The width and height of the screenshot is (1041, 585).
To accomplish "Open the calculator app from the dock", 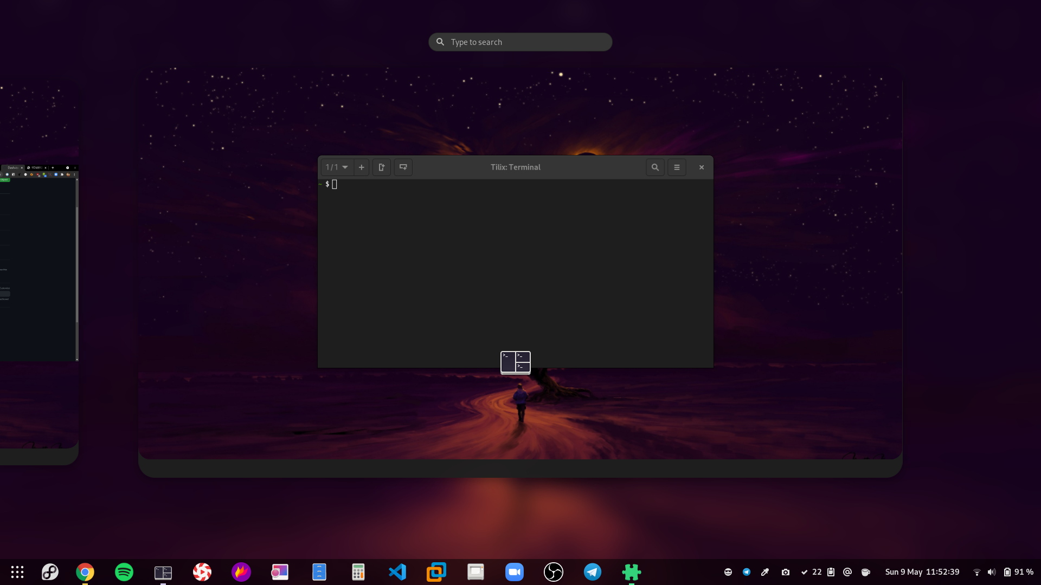I will coord(358,572).
